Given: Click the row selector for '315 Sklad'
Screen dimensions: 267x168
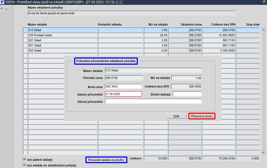Looking at the screenshot, I should tap(25, 30).
